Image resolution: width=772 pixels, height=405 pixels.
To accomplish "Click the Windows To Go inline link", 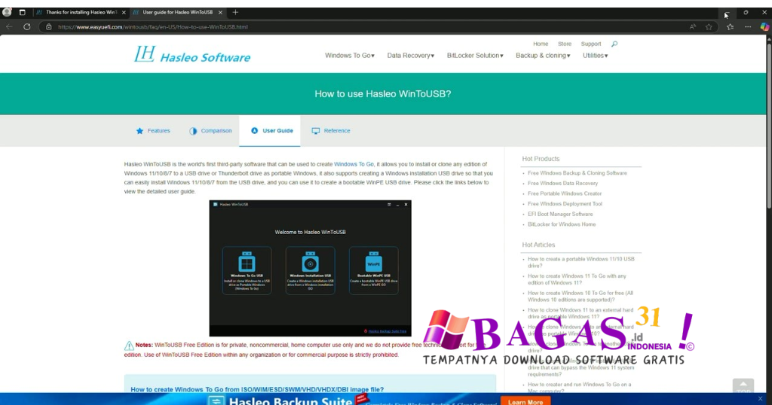I will [x=354, y=164].
